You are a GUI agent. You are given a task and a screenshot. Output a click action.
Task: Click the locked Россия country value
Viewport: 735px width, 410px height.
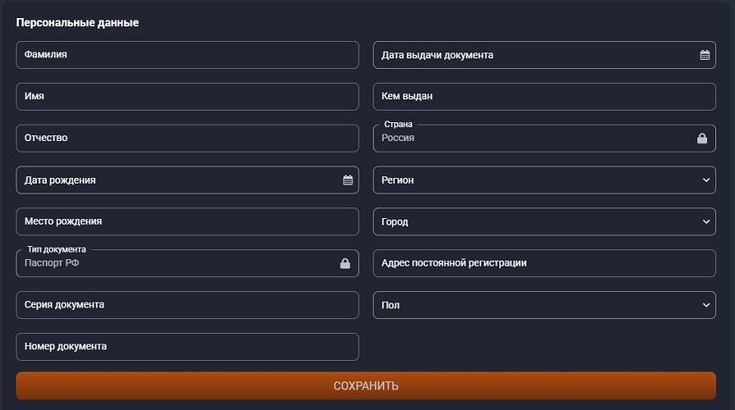click(x=397, y=138)
